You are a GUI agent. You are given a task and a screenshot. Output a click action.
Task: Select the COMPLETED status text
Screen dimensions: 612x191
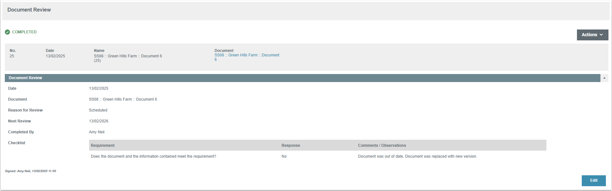[x=24, y=32]
